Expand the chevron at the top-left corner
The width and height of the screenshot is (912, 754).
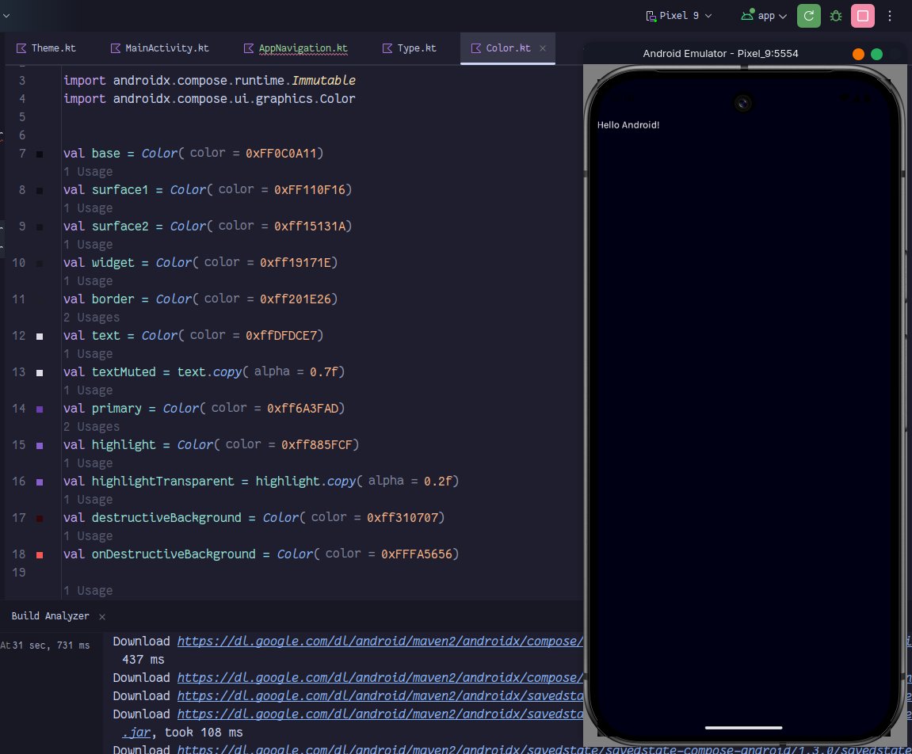(x=6, y=16)
